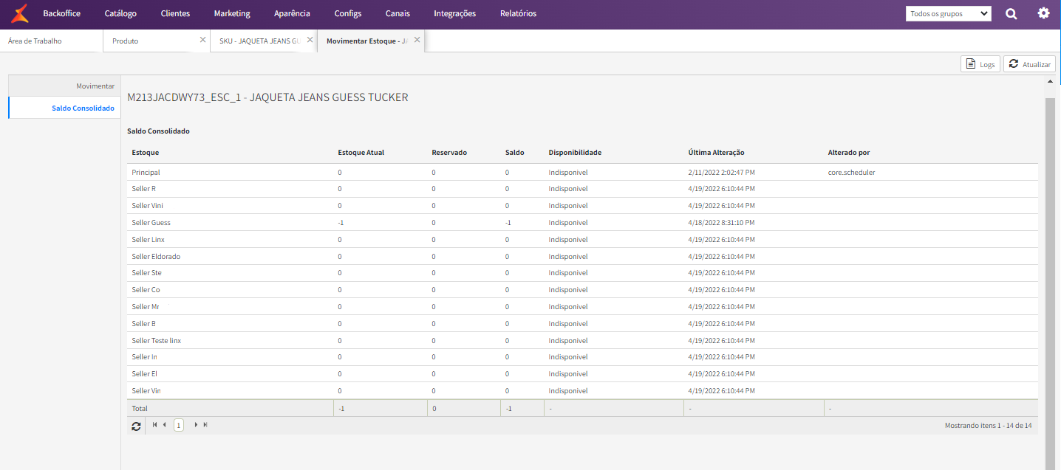Close the Movimentar Estoque tab
Screen dimensions: 1061x470
click(x=417, y=40)
